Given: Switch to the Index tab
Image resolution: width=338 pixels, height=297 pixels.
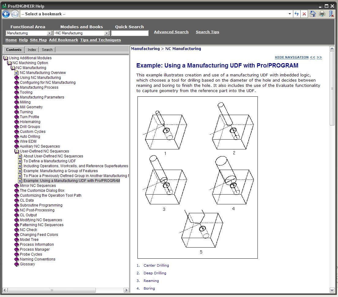Looking at the screenshot, I should [x=32, y=50].
